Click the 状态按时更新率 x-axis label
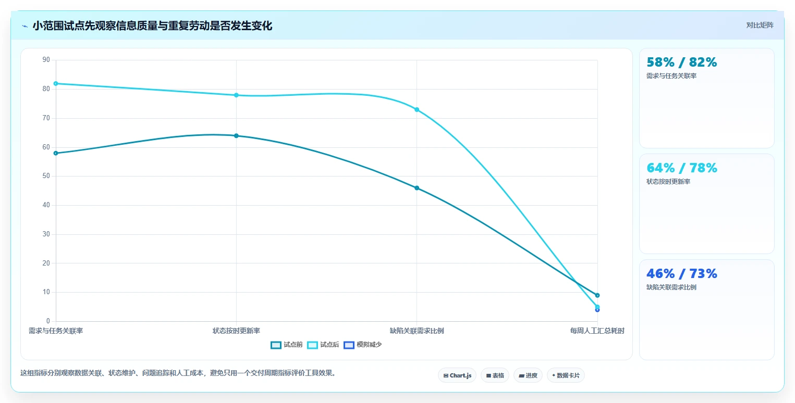 (x=236, y=331)
